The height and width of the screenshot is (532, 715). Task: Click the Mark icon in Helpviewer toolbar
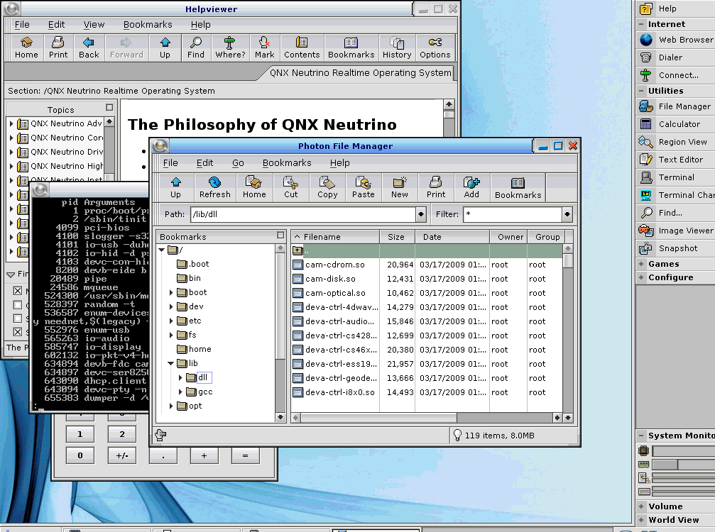pyautogui.click(x=263, y=47)
